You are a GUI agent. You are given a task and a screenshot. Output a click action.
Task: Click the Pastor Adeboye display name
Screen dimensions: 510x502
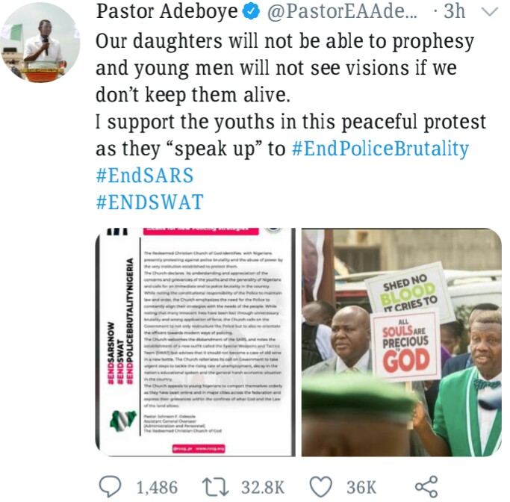pyautogui.click(x=167, y=12)
